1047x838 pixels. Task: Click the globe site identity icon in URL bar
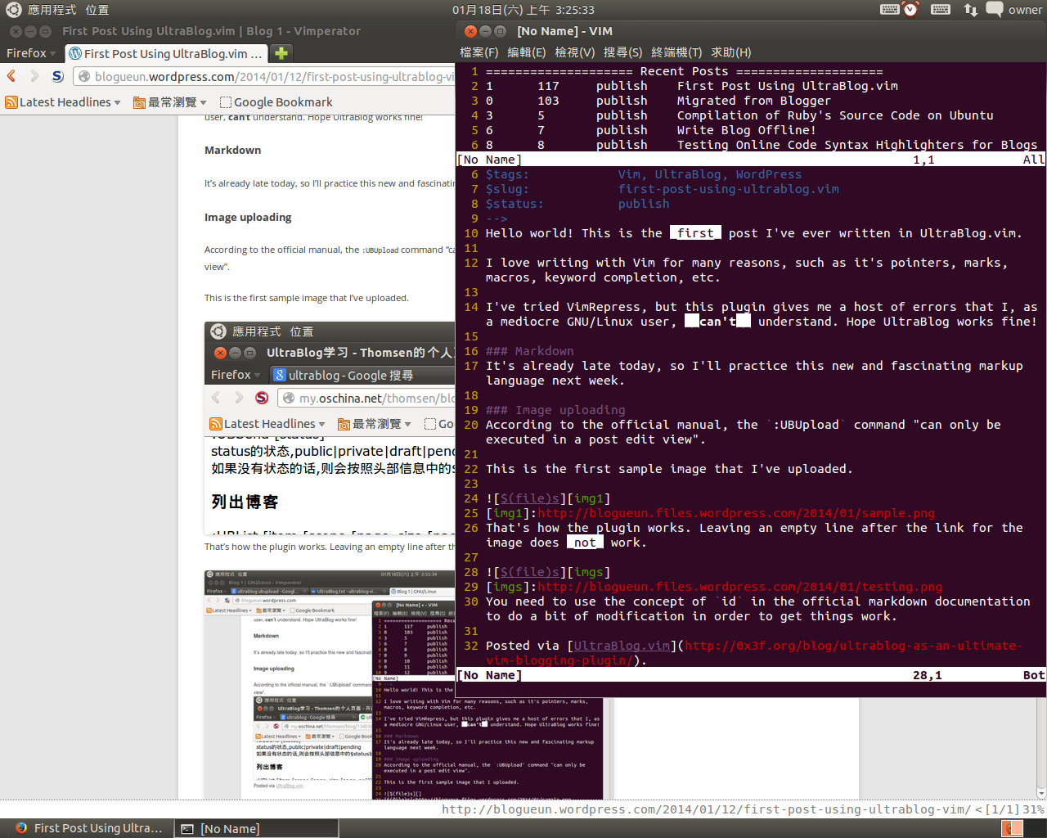(x=83, y=76)
